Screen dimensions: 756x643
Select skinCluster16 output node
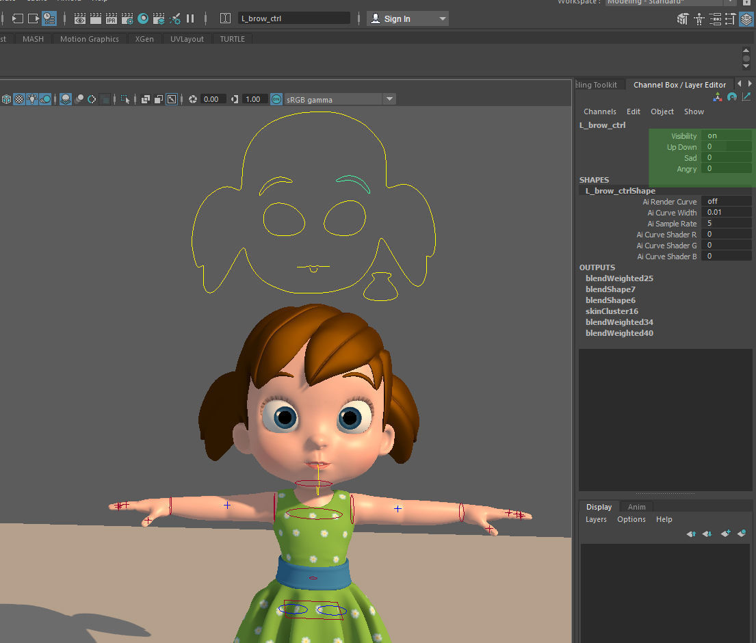[x=612, y=311]
